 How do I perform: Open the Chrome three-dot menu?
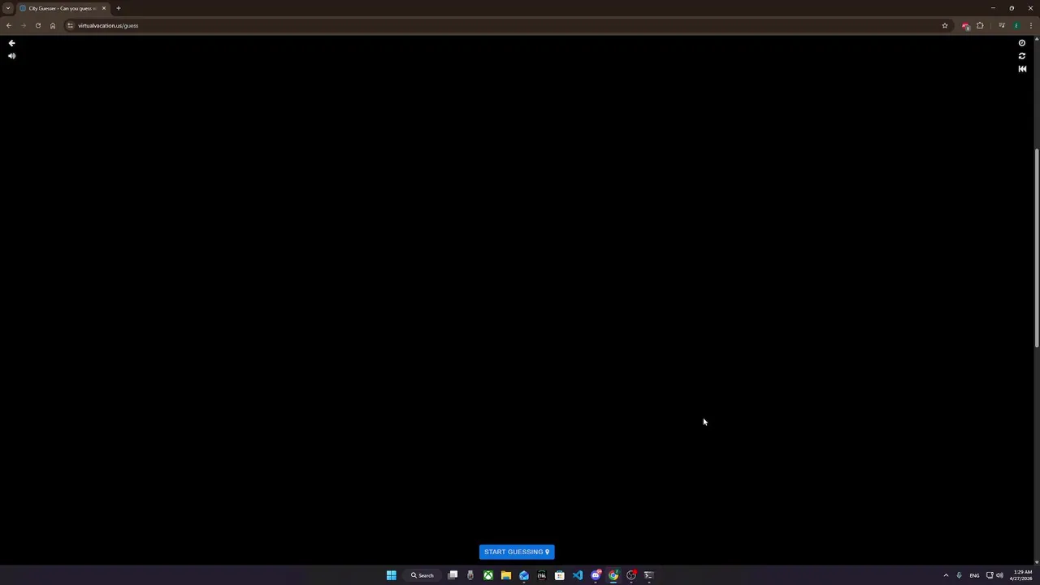coord(1031,25)
